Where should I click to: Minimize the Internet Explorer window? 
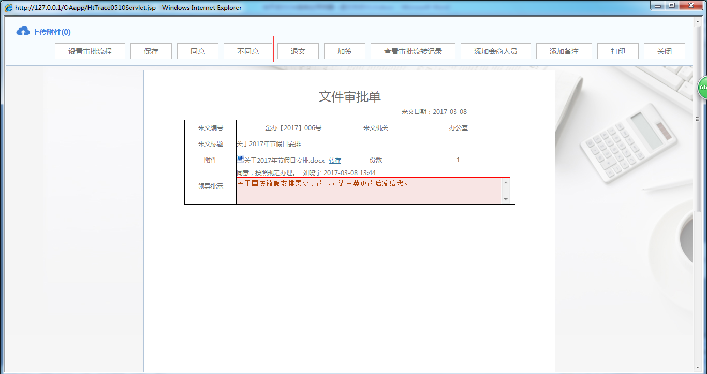pos(658,5)
